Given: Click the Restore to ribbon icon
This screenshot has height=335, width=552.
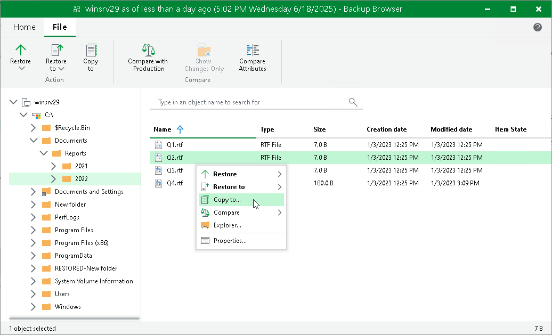Looking at the screenshot, I should pos(56,50).
